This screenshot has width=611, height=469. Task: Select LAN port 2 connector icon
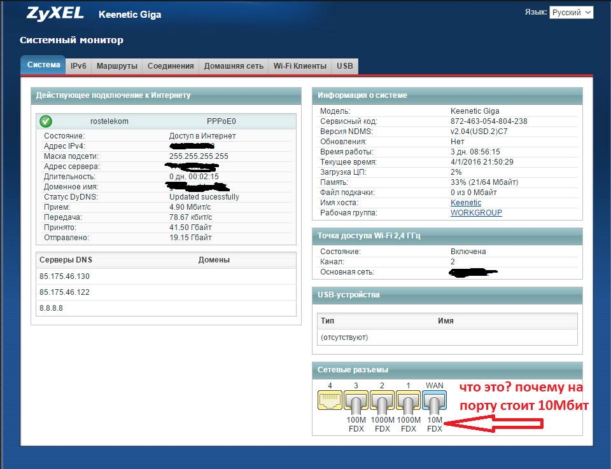(x=382, y=402)
